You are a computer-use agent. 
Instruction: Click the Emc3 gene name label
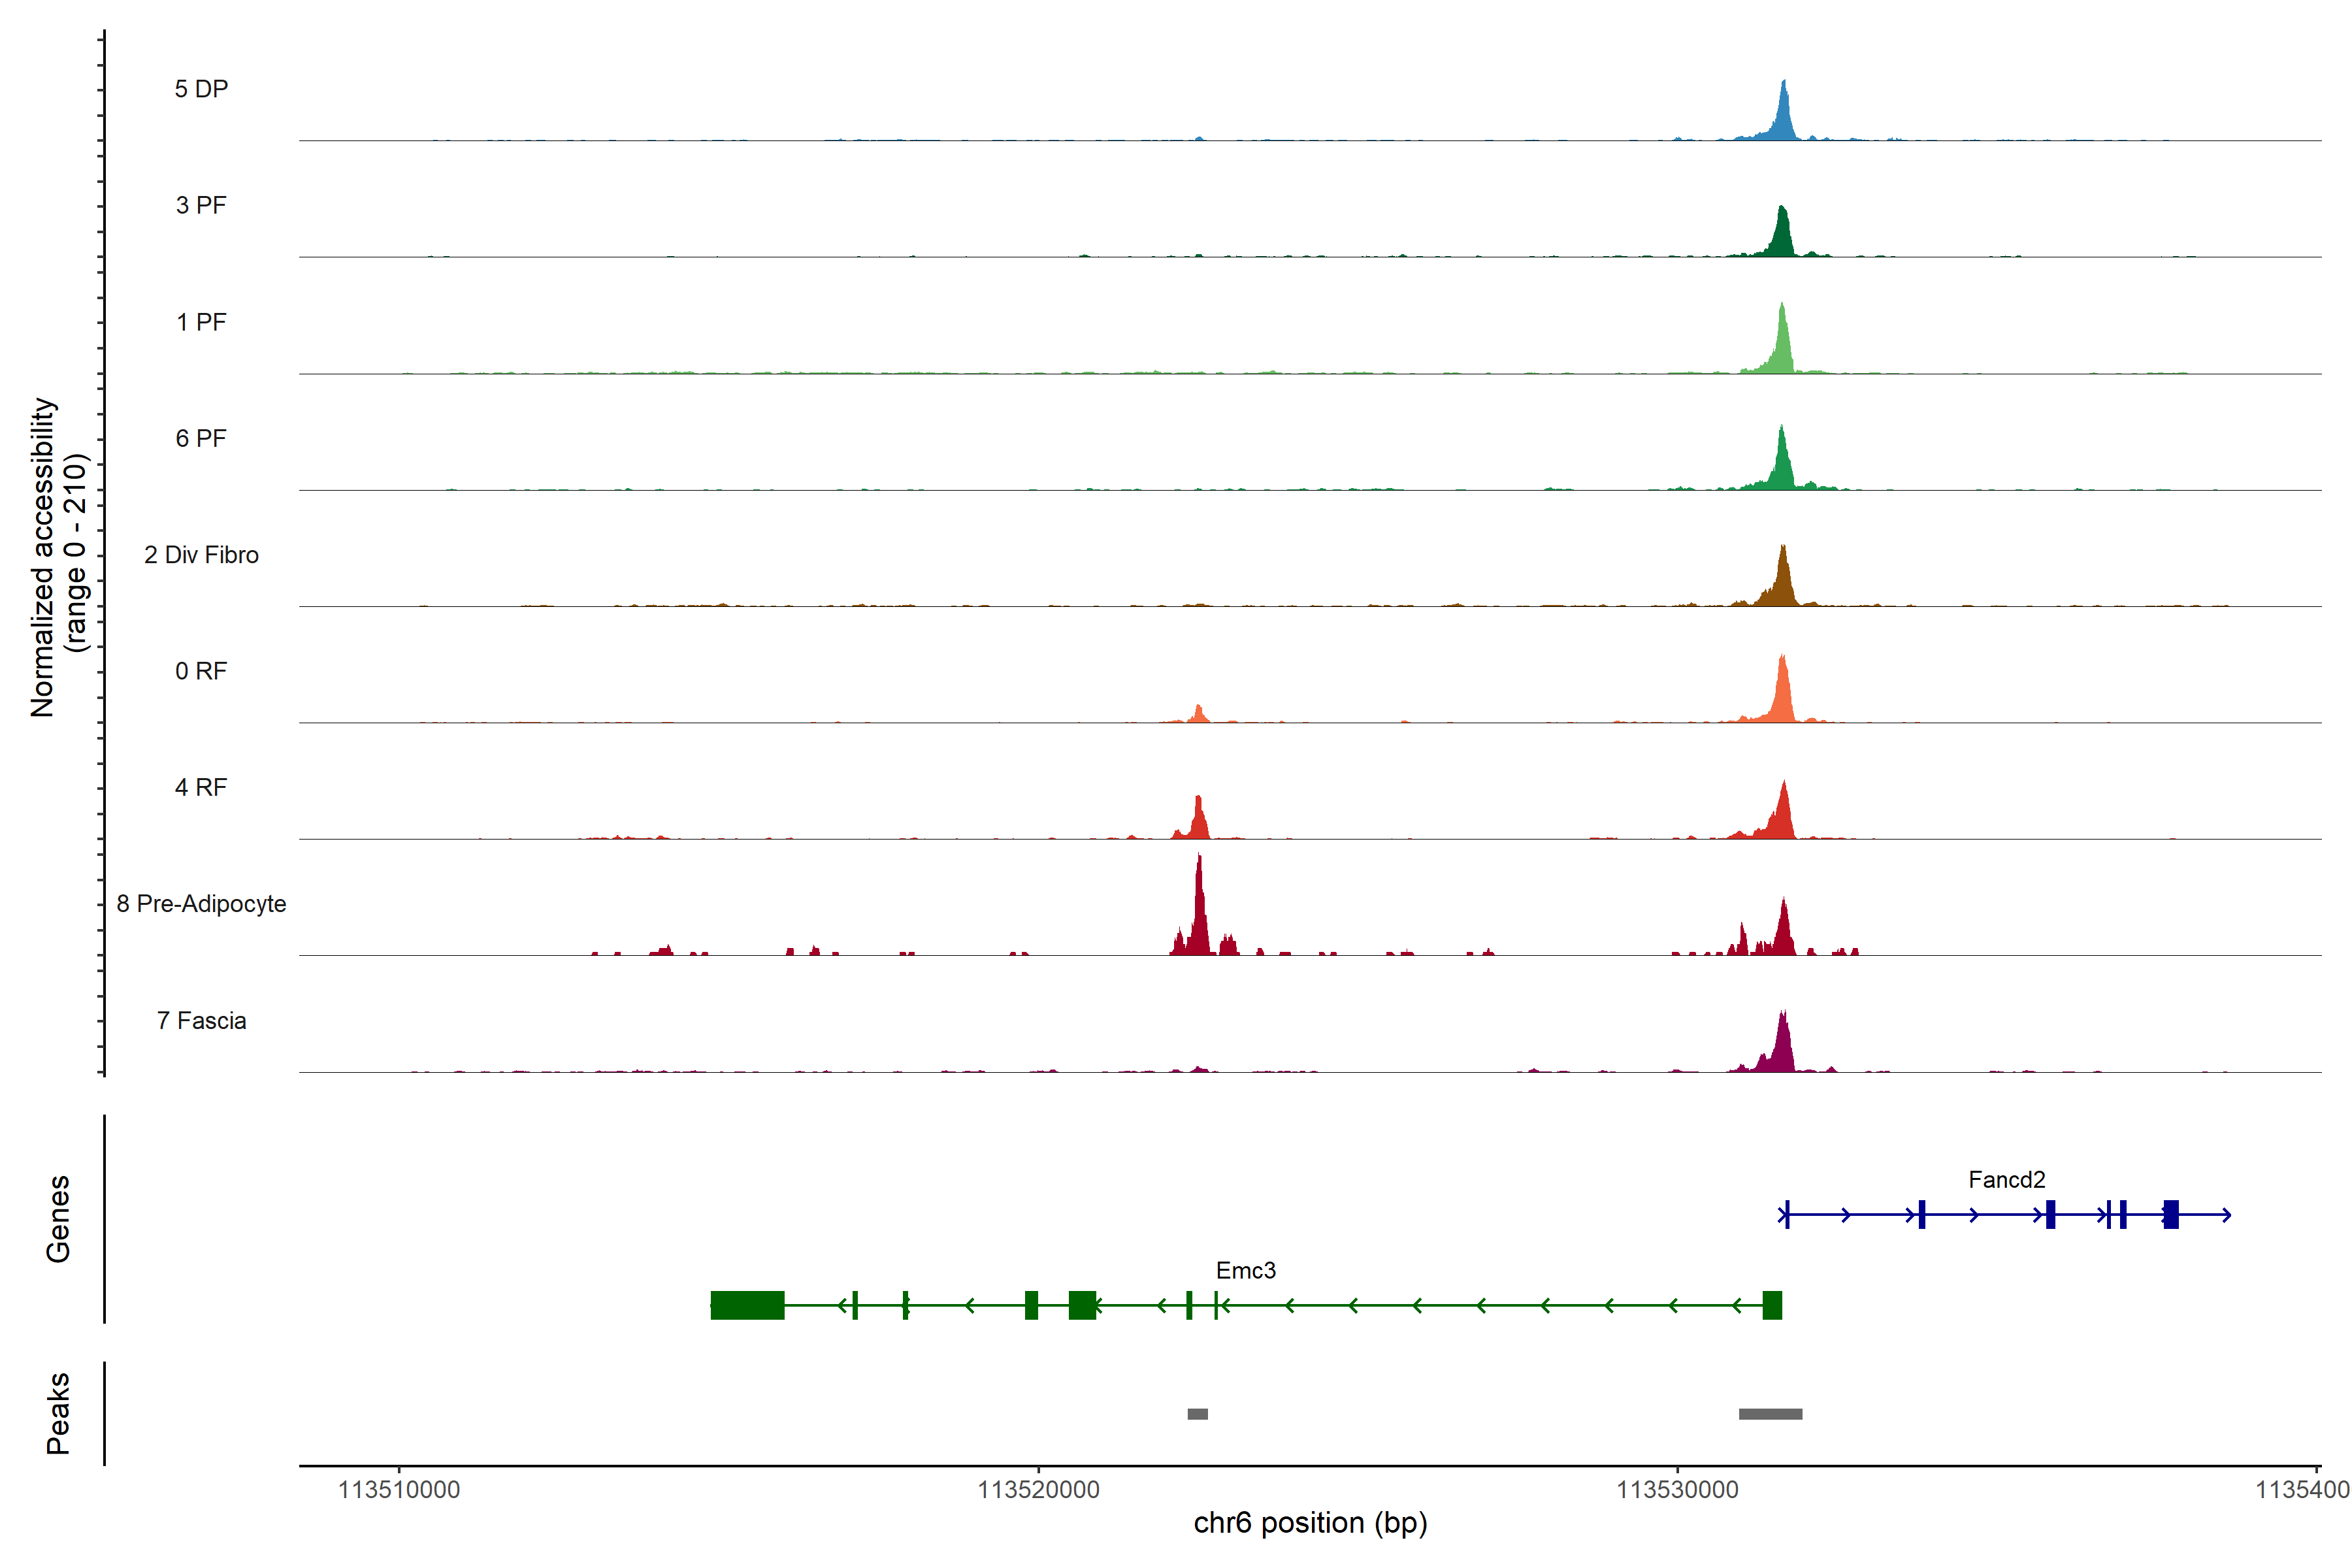click(1245, 1270)
